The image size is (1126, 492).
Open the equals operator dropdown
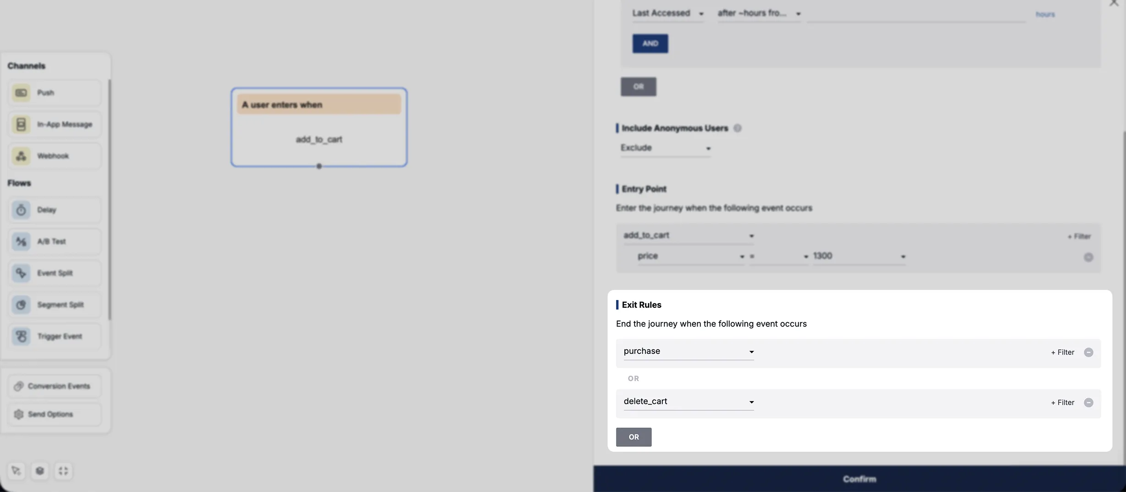click(779, 256)
